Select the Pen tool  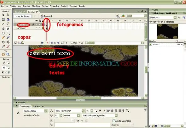pos(3,29)
